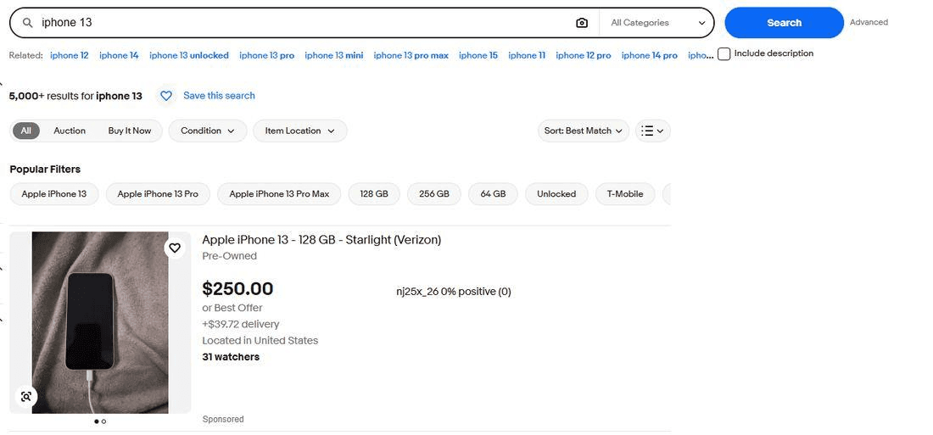Apply the Unlocked filter chip
The width and height of the screenshot is (933, 435).
click(556, 194)
